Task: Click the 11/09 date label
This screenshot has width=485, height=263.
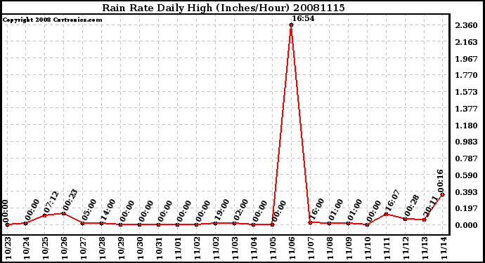Action: [x=349, y=248]
